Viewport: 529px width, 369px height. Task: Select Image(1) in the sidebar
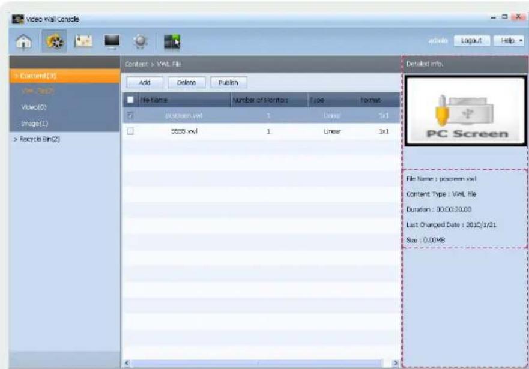(x=34, y=124)
